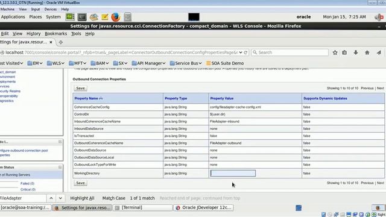Screen dimensions: 386x217
Task: Click the config/fileadapter-cache-config.xml value cell
Action: (255, 107)
